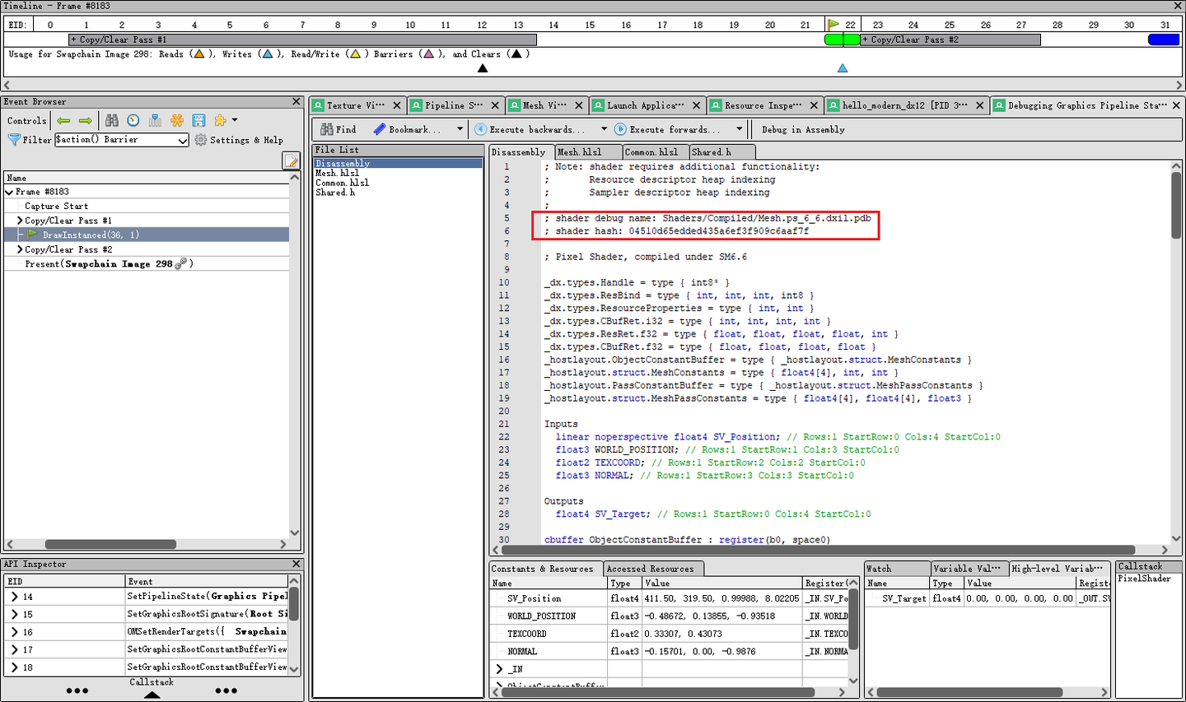Click Execute forwards in shader debugger toolbar

pyautogui.click(x=670, y=130)
